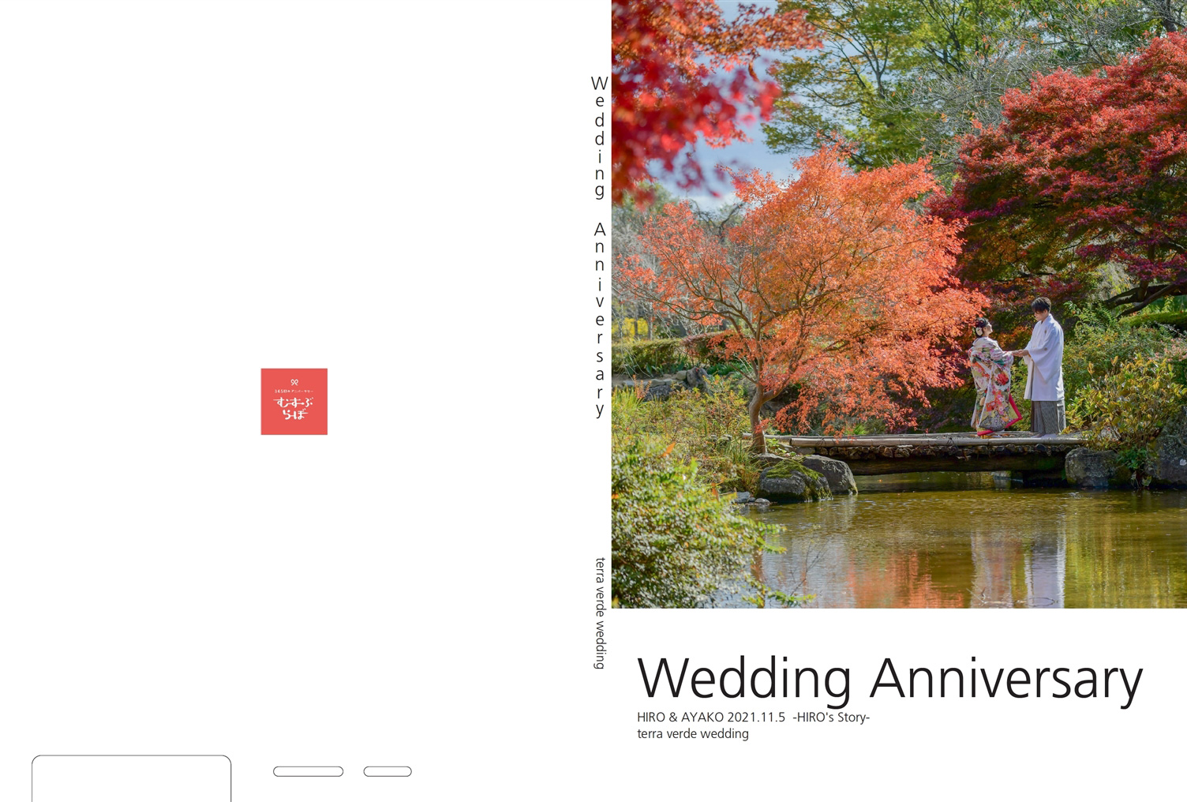1187x802 pixels.
Task: Select the white Japanese lettering in the logo
Action: coord(294,408)
